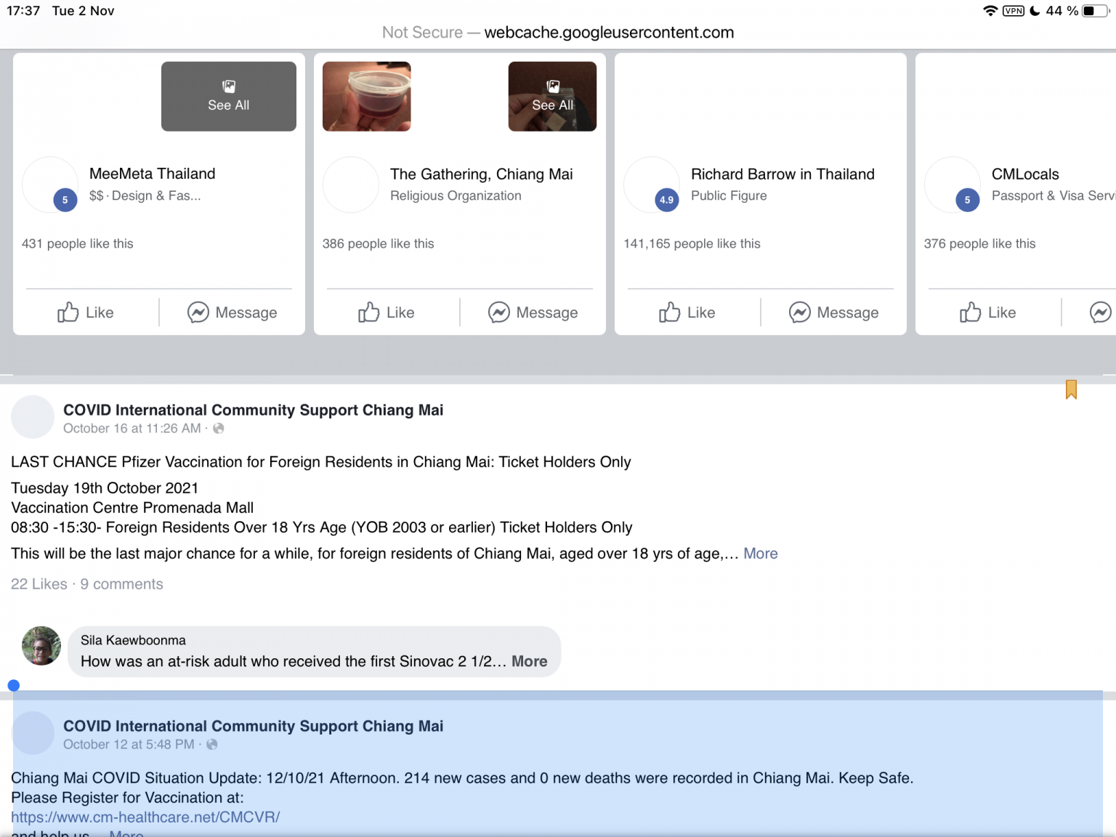Viewport: 1116px width, 837px height.
Task: Click the thumbs-up icon for CMLocals
Action: [x=971, y=312]
